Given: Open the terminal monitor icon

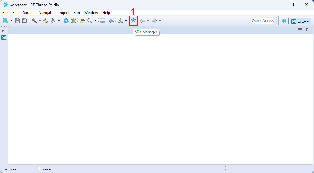Looking at the screenshot, I should point(103,21).
